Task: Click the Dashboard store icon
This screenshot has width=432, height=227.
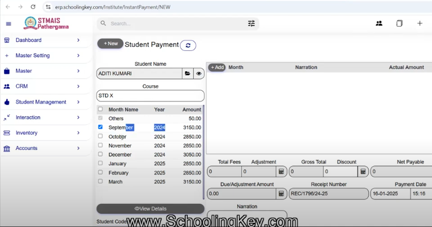Action: (7, 40)
